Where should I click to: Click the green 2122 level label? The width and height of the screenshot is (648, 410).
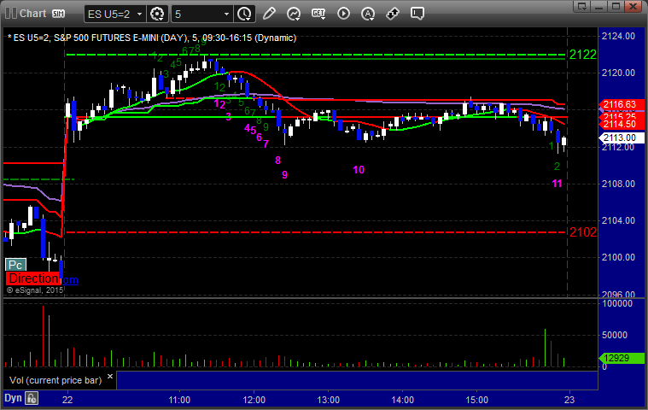[x=583, y=55]
